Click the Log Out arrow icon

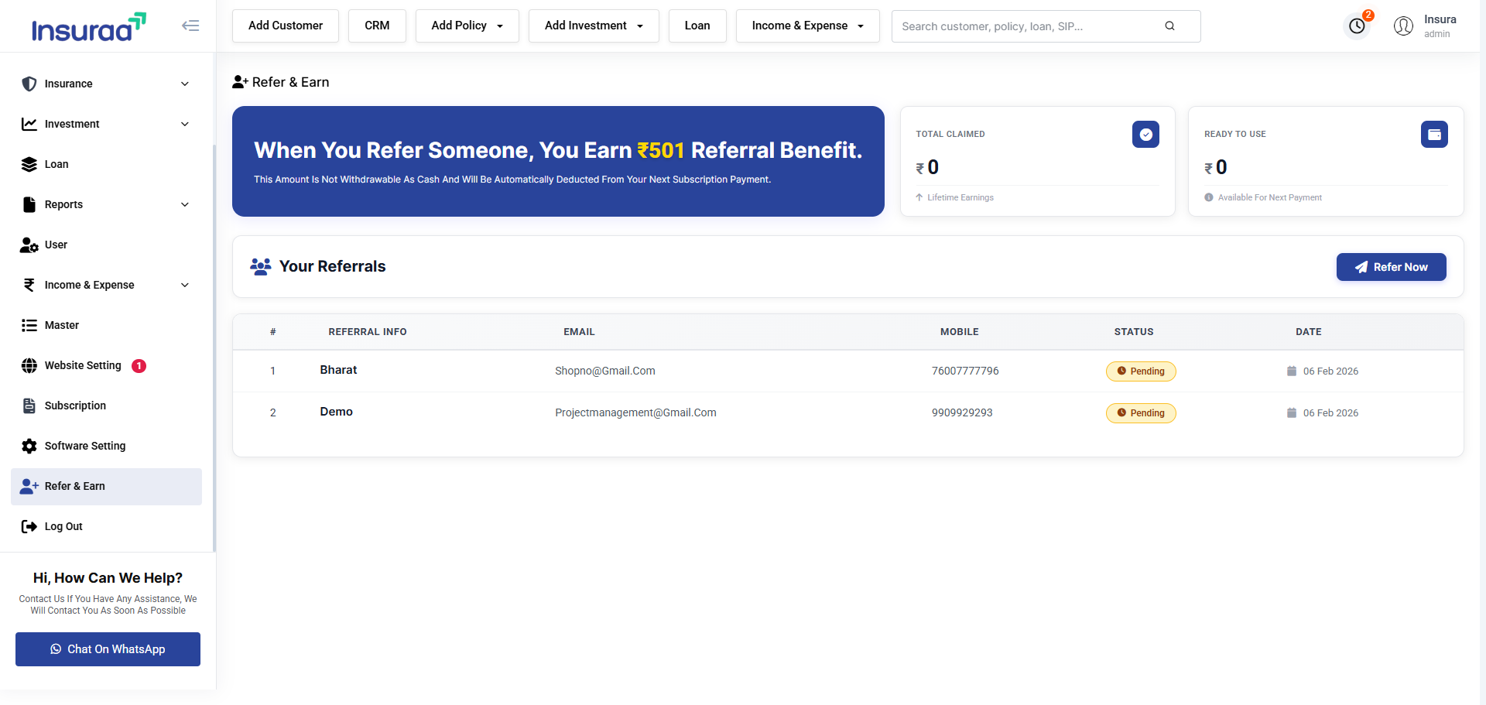click(x=29, y=526)
